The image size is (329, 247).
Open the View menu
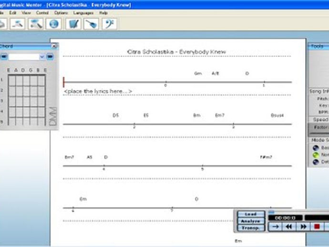26,13
